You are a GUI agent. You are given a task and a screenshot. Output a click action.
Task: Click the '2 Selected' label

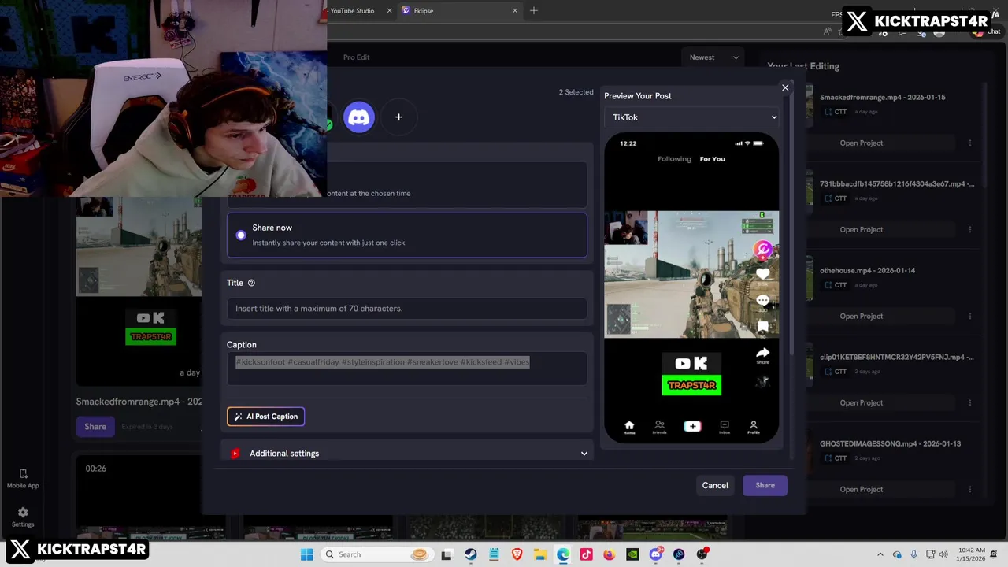click(576, 92)
